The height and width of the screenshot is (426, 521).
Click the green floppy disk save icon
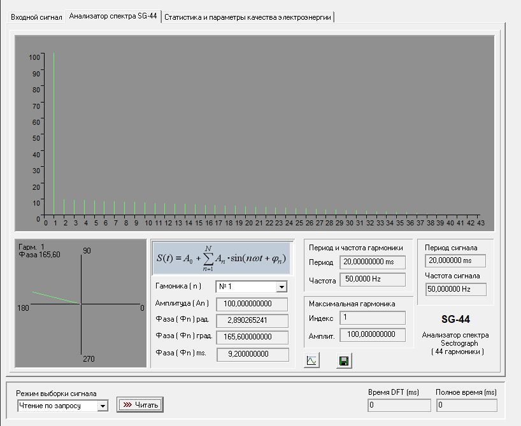(344, 361)
